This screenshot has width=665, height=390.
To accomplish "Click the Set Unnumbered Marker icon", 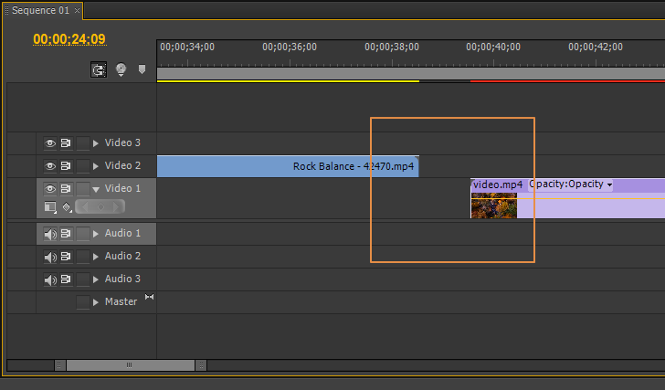I will click(x=142, y=69).
